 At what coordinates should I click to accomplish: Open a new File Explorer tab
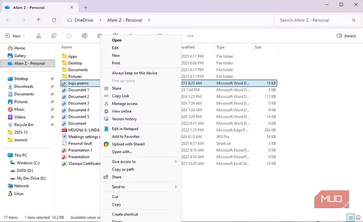tap(86, 7)
